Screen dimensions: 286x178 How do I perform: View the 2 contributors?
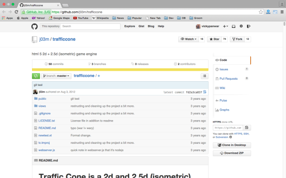pos(185,64)
